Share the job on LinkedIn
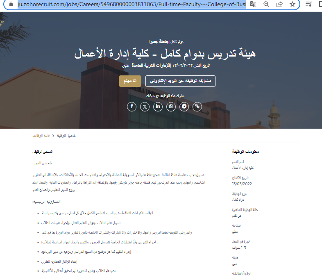The width and height of the screenshot is (322, 277). click(x=158, y=107)
